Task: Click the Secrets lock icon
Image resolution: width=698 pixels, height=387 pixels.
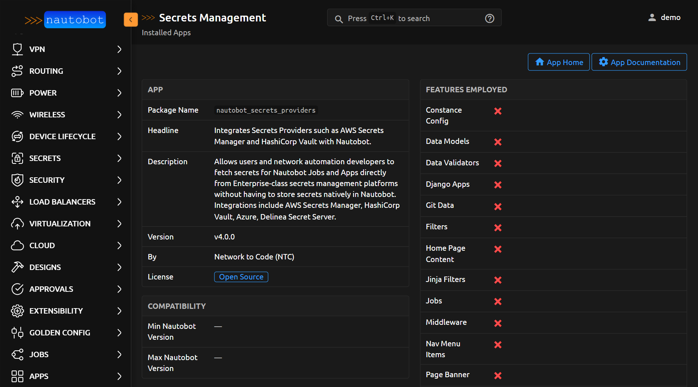Action: pos(17,158)
